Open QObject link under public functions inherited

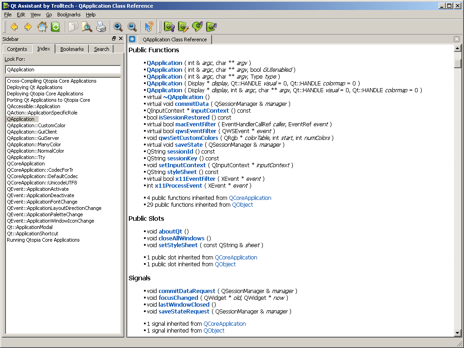coord(242,204)
